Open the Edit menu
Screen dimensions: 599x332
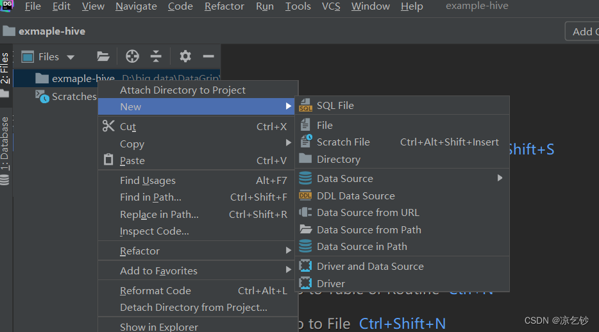coord(61,6)
